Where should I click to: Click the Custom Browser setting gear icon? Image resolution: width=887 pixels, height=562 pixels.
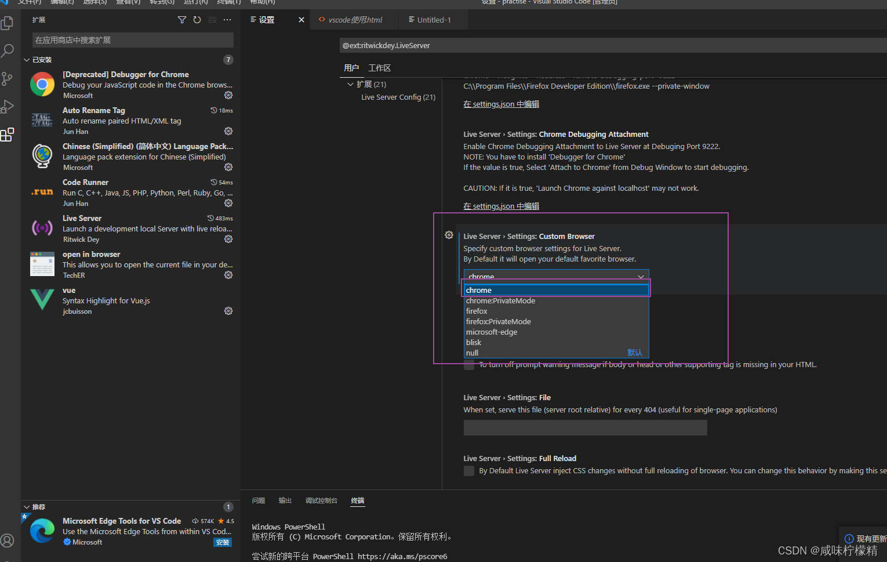[x=449, y=235]
